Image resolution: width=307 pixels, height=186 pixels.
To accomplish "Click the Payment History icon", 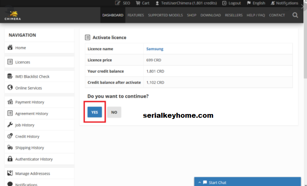I will coord(10,102).
